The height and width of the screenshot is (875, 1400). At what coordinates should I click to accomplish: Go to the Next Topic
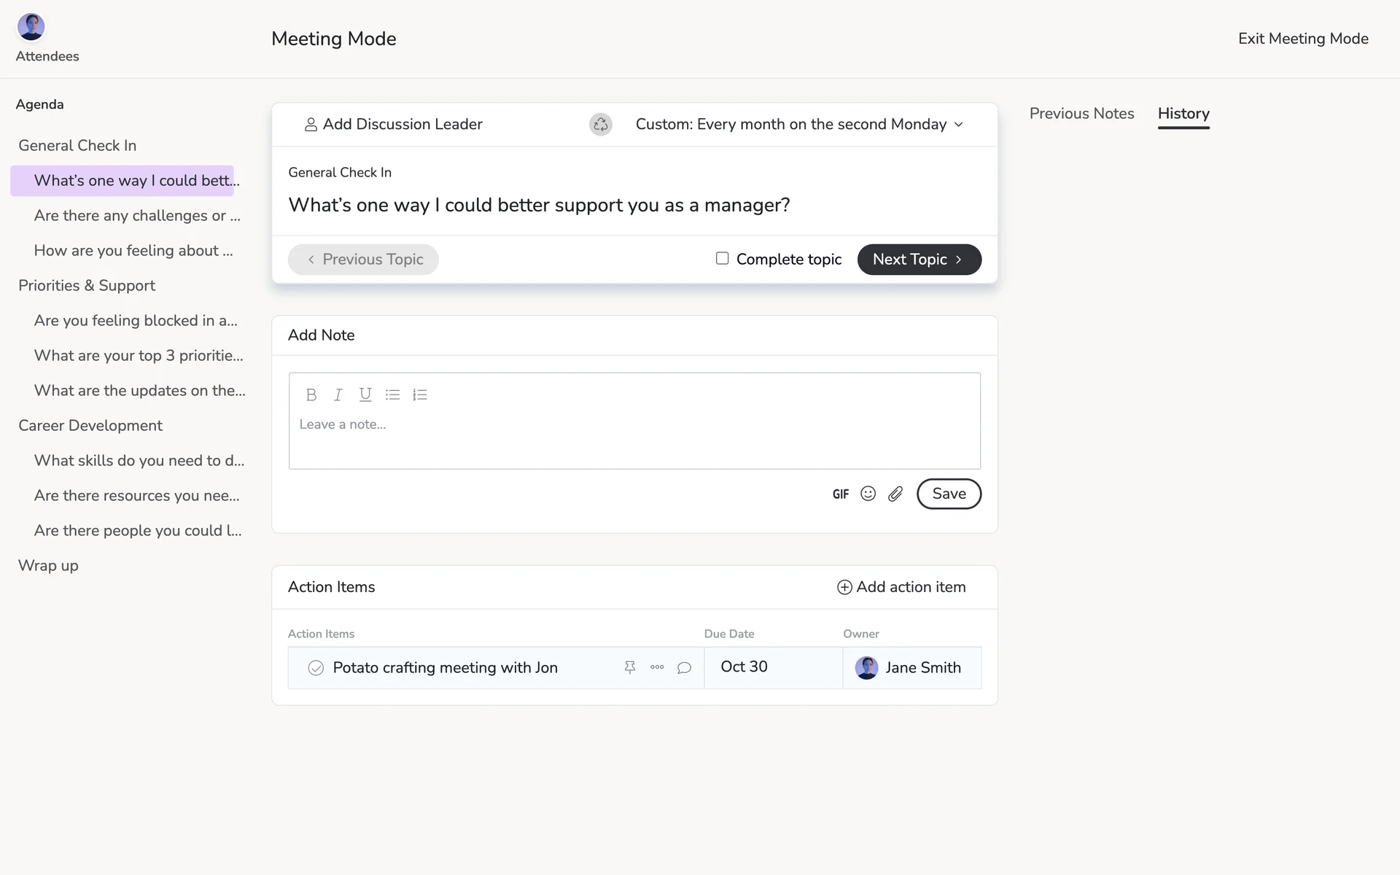click(919, 260)
